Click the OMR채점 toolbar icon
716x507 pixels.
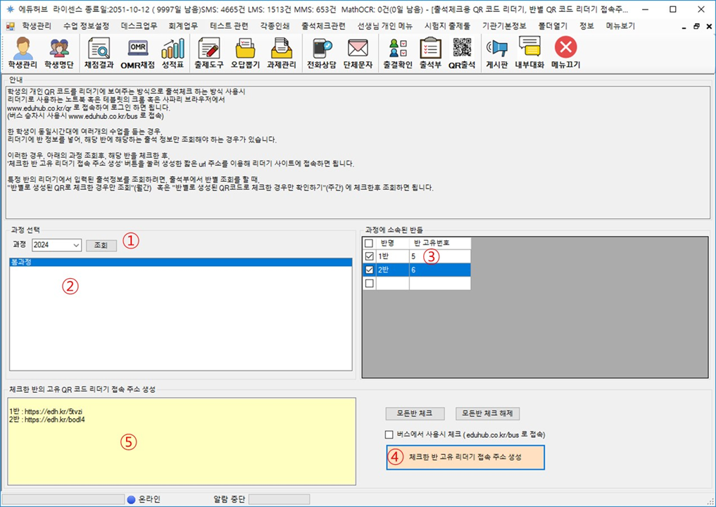tap(137, 53)
